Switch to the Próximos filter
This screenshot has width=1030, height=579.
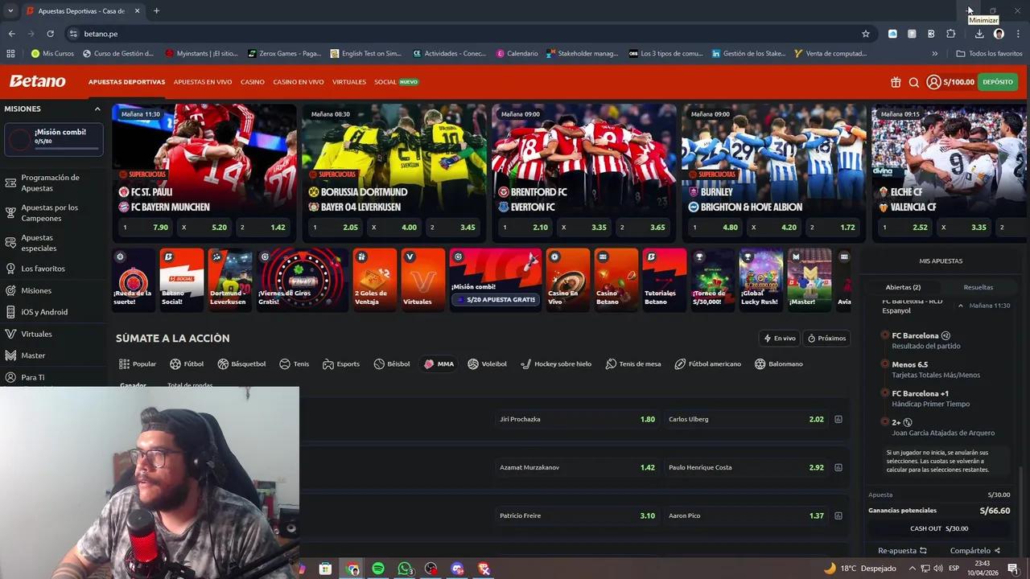coord(827,338)
